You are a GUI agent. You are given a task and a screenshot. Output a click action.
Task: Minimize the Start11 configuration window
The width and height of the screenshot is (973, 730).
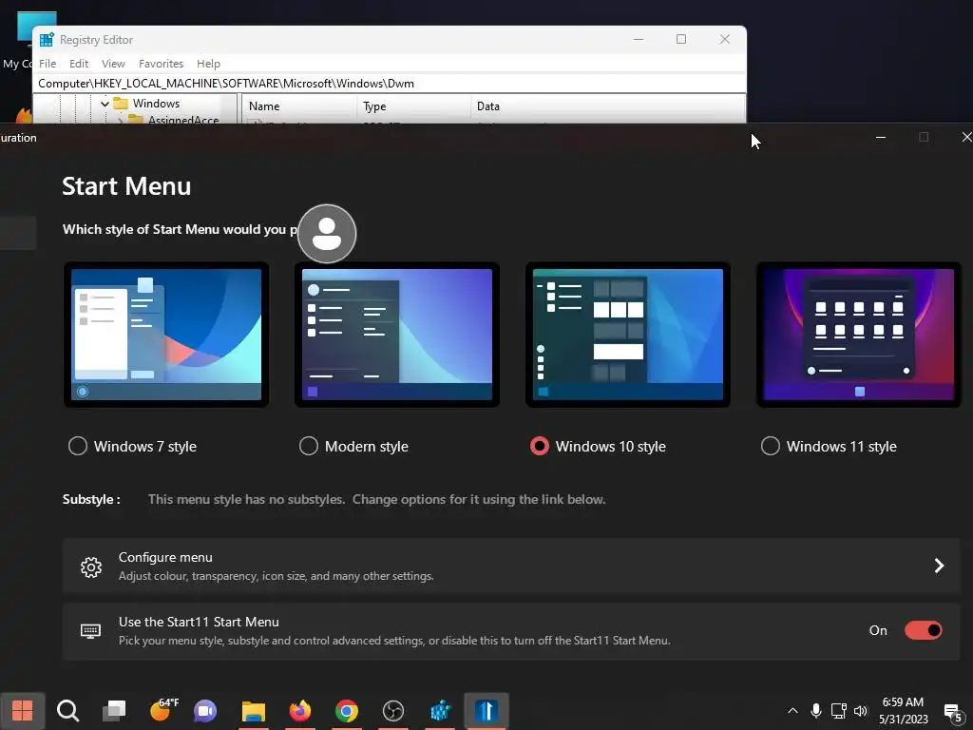[x=881, y=137]
